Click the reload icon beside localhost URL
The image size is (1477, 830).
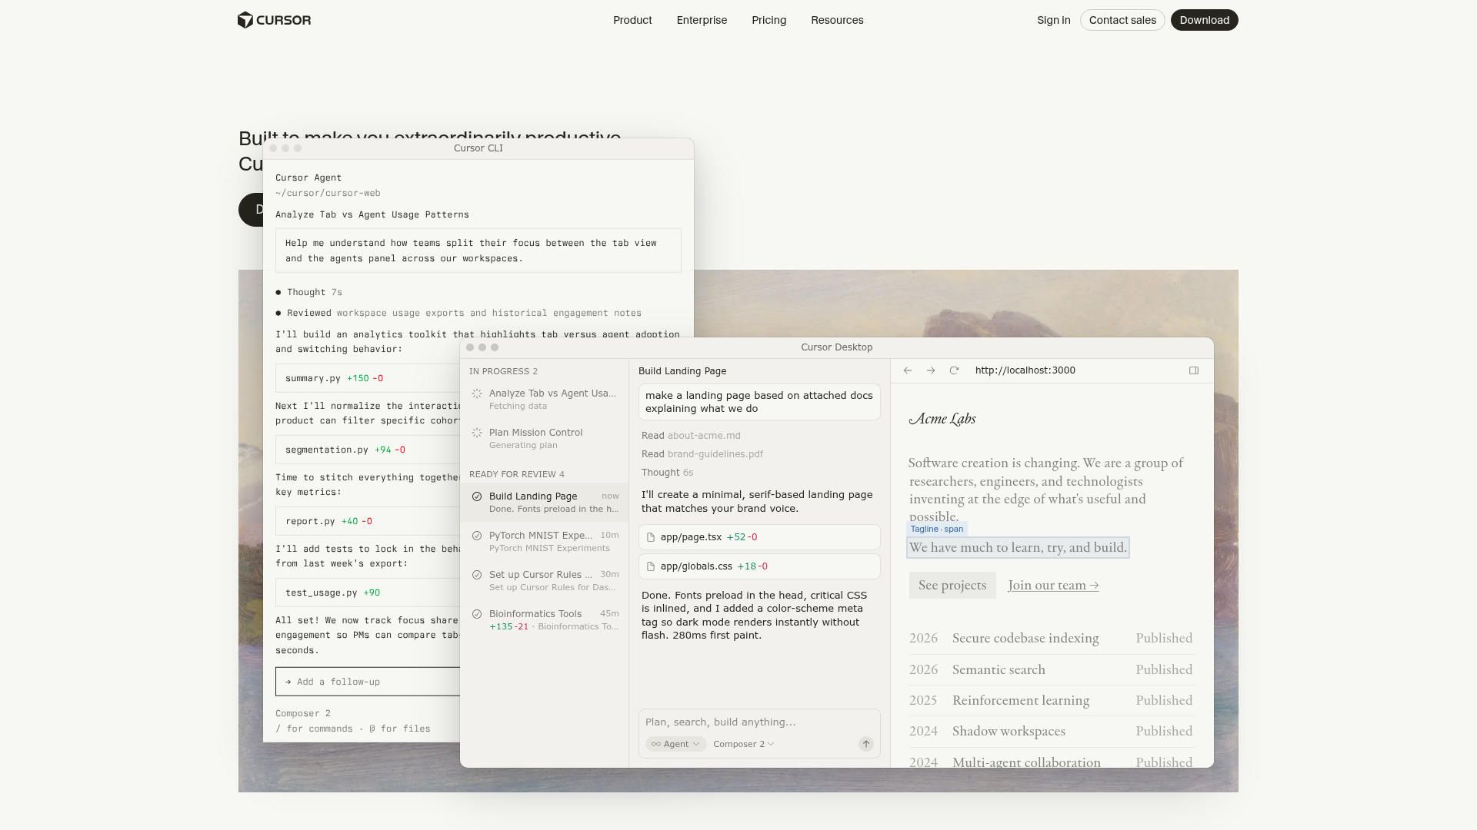click(x=954, y=370)
